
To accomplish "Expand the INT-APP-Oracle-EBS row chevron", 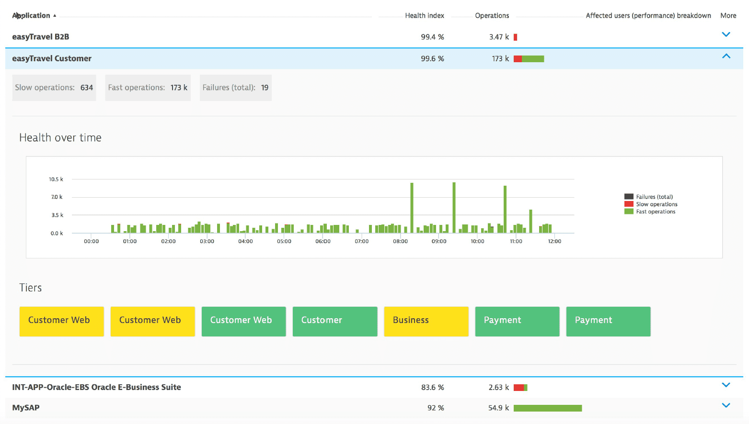I will [x=726, y=385].
